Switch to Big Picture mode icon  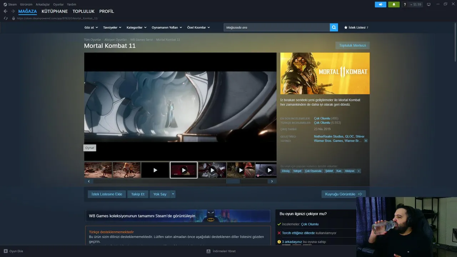(x=429, y=5)
